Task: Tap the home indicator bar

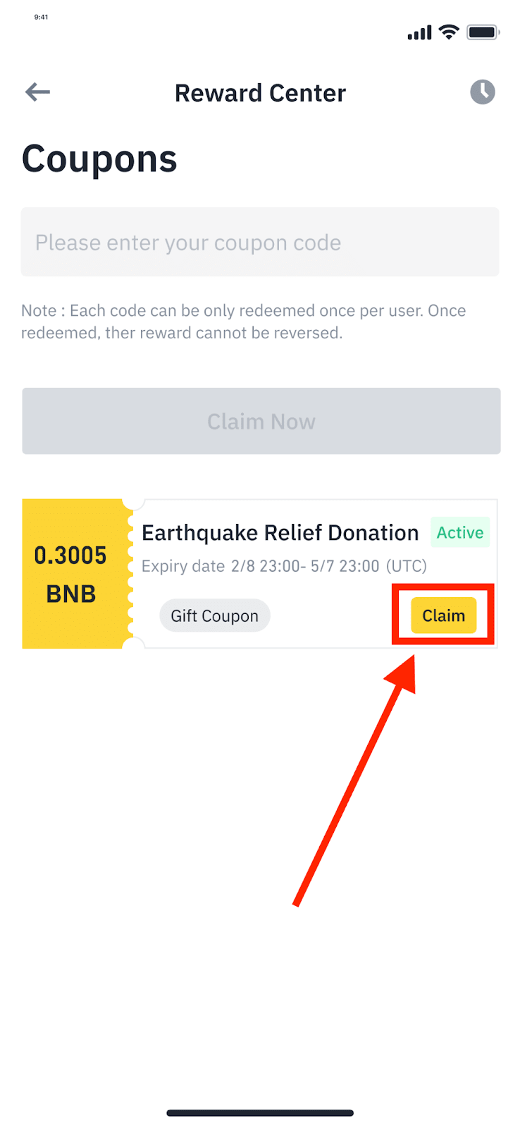Action: 260,1113
